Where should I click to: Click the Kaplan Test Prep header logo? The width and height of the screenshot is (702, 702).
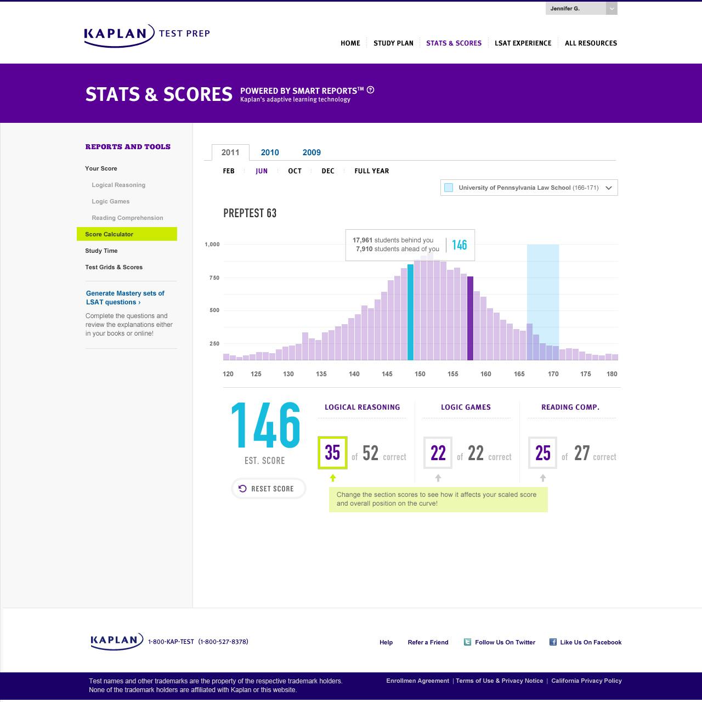pyautogui.click(x=147, y=35)
